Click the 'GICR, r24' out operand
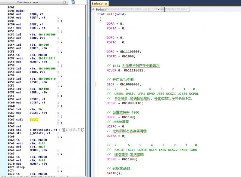This screenshot has height=177, width=241. click(37, 72)
